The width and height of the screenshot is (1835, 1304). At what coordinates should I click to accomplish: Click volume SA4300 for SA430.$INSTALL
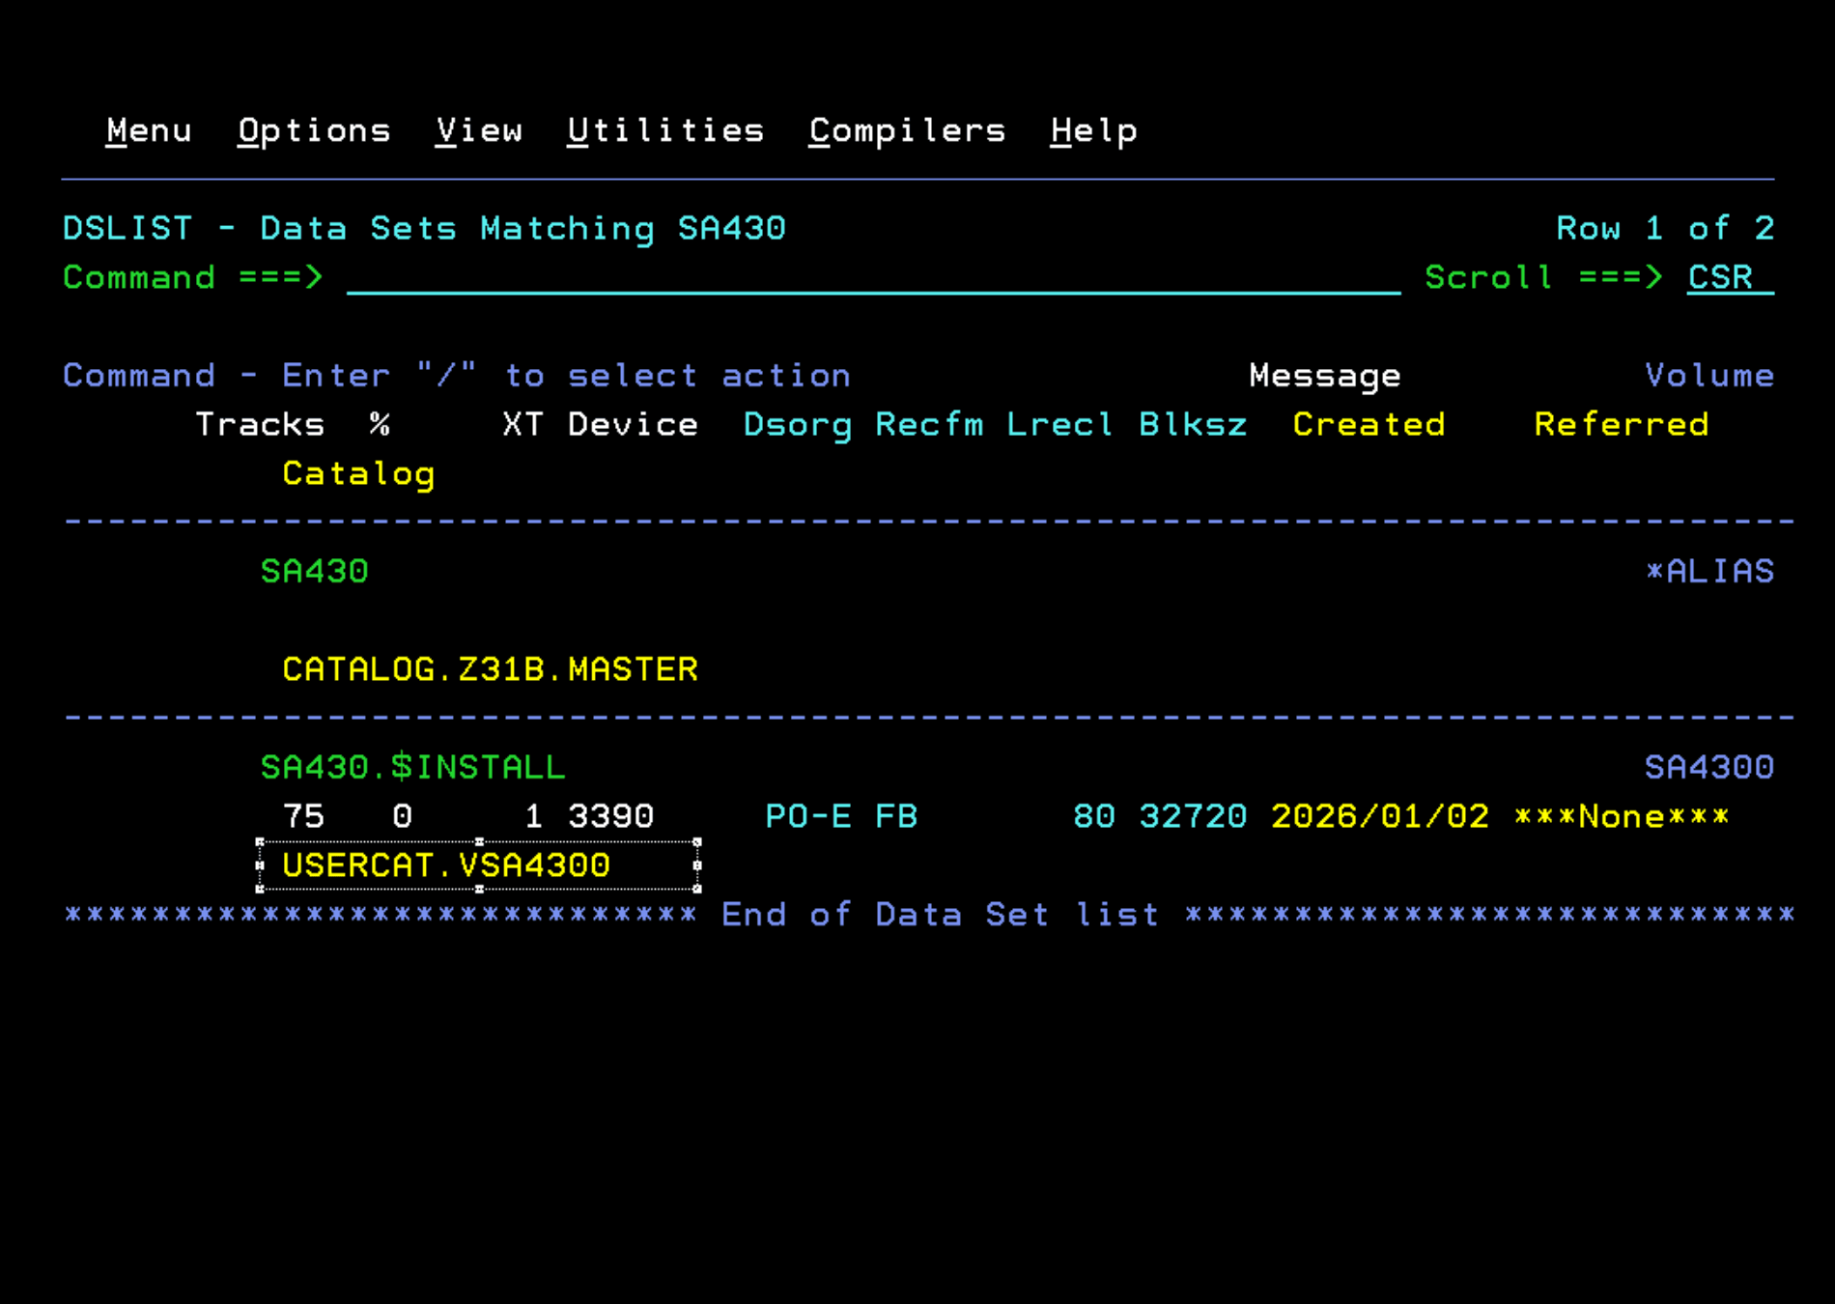[1710, 766]
